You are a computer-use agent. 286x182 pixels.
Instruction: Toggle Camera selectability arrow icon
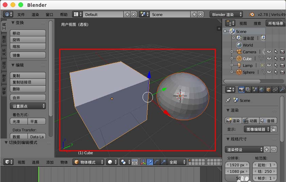pos(276,52)
